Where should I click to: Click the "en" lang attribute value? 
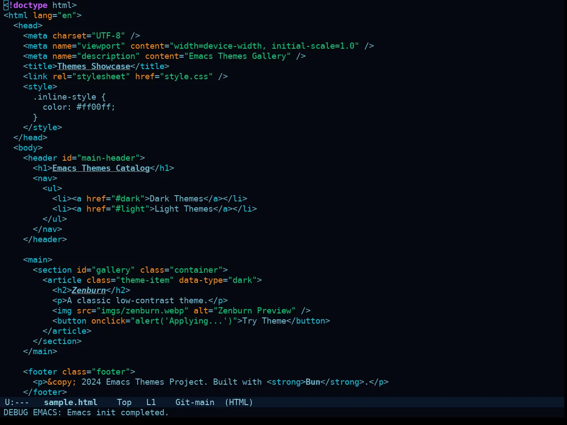67,15
